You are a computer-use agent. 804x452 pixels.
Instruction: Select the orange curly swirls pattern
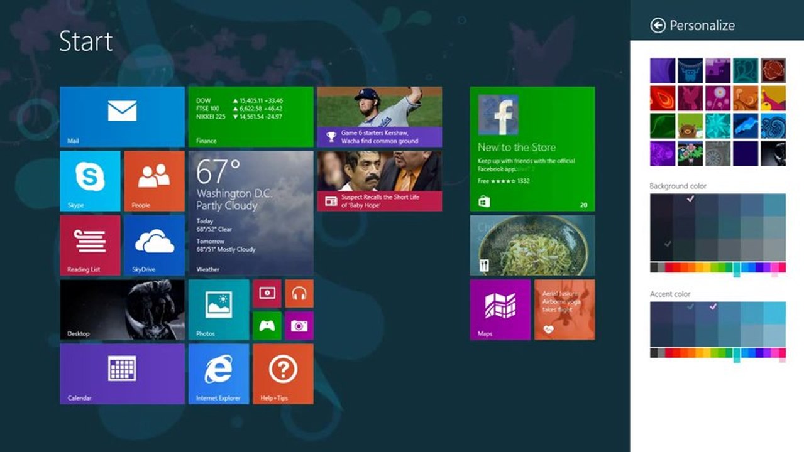tap(746, 98)
